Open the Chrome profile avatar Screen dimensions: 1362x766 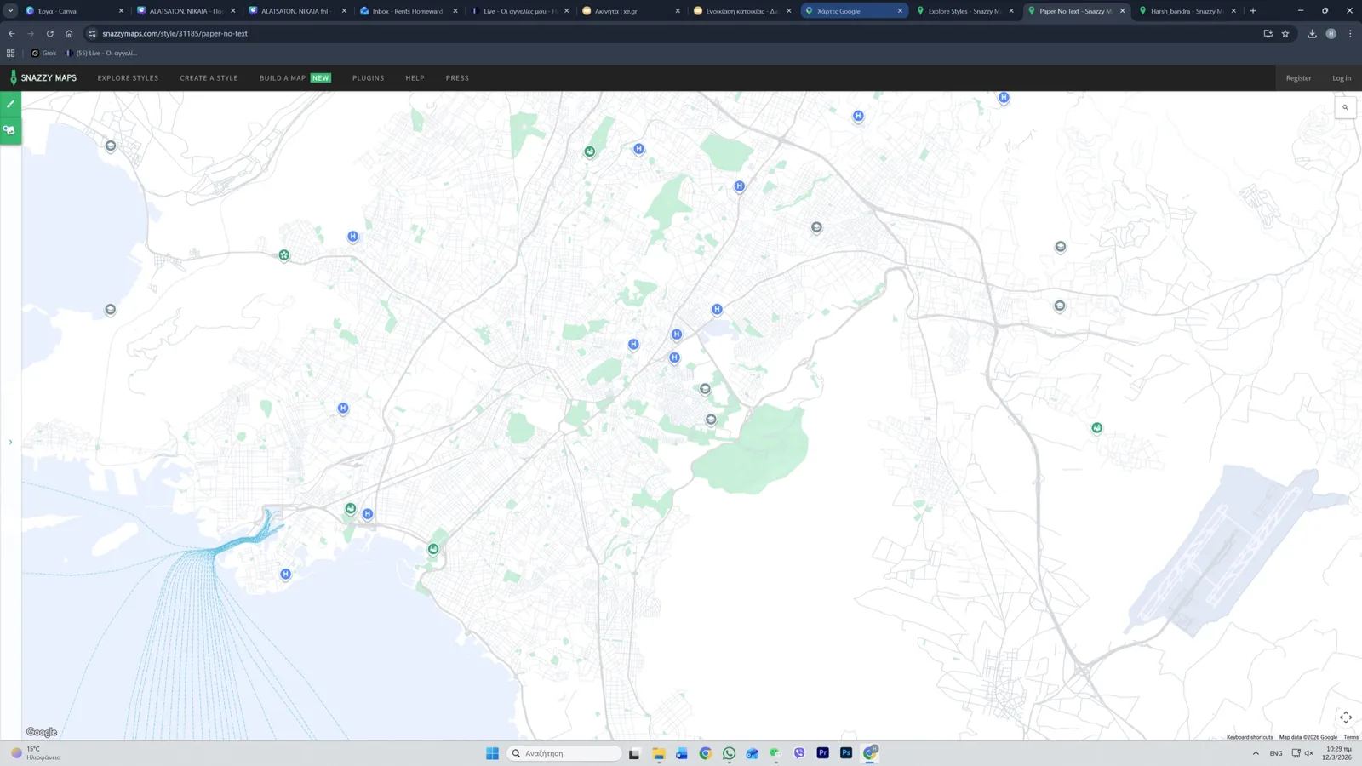click(x=1331, y=34)
